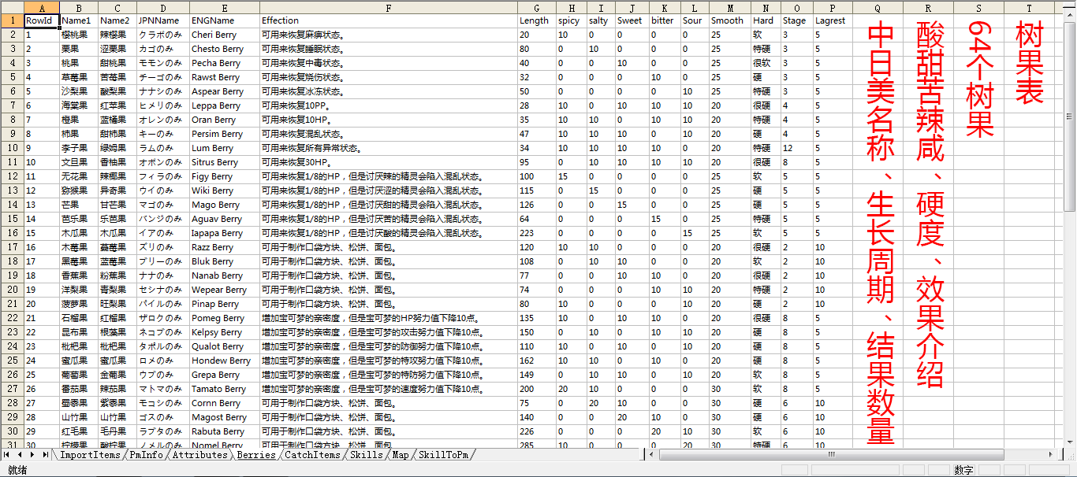Click the クラボのみ cell

162,35
